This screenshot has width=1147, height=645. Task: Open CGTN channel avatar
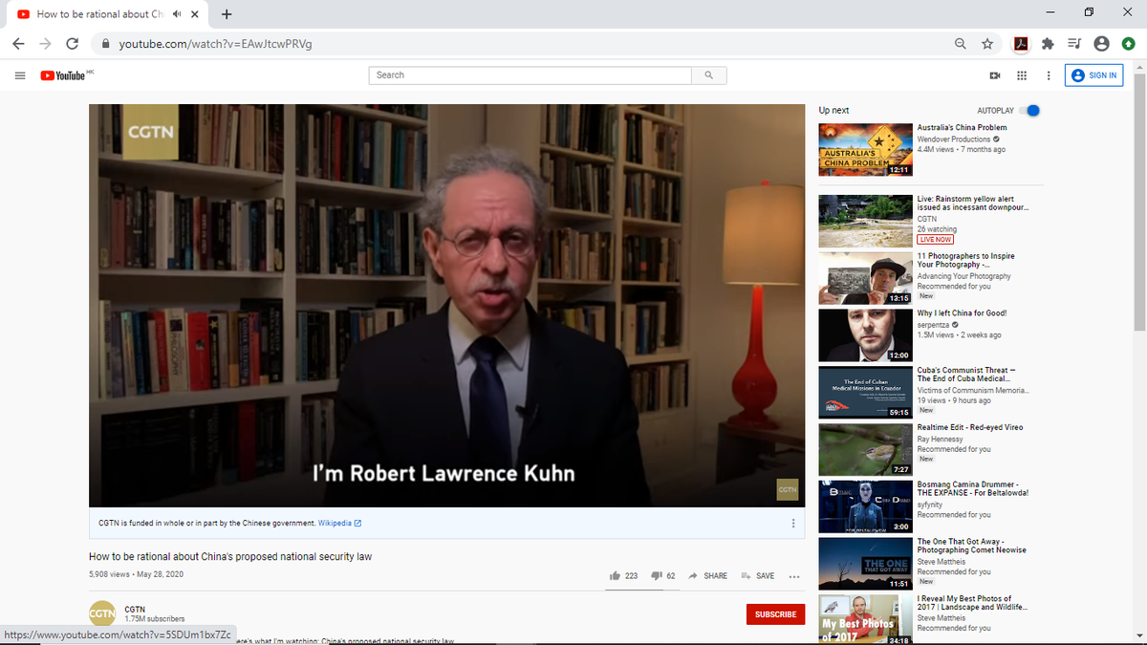pyautogui.click(x=100, y=612)
